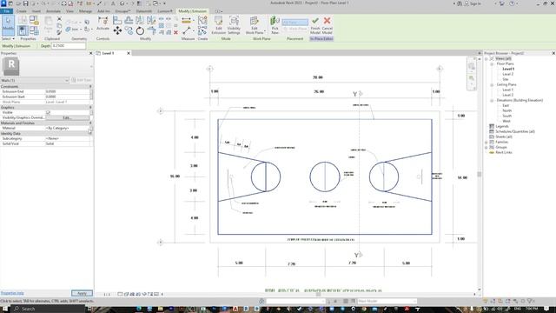
Task: Select the Rotate tool icon
Action: tap(140, 31)
